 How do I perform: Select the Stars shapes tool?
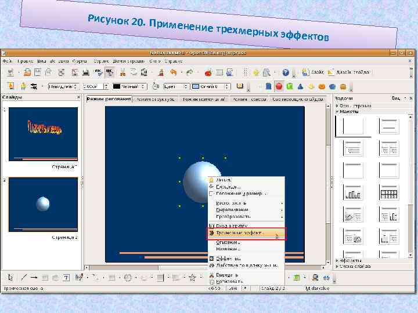point(192,278)
